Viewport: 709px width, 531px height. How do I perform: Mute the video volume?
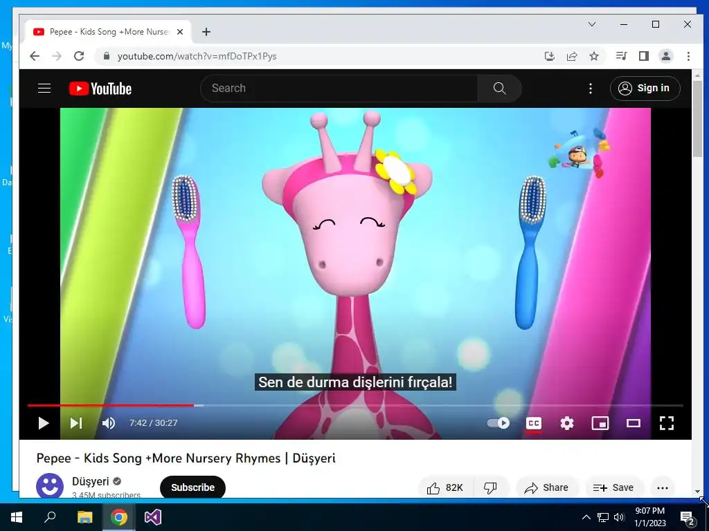[x=109, y=423]
